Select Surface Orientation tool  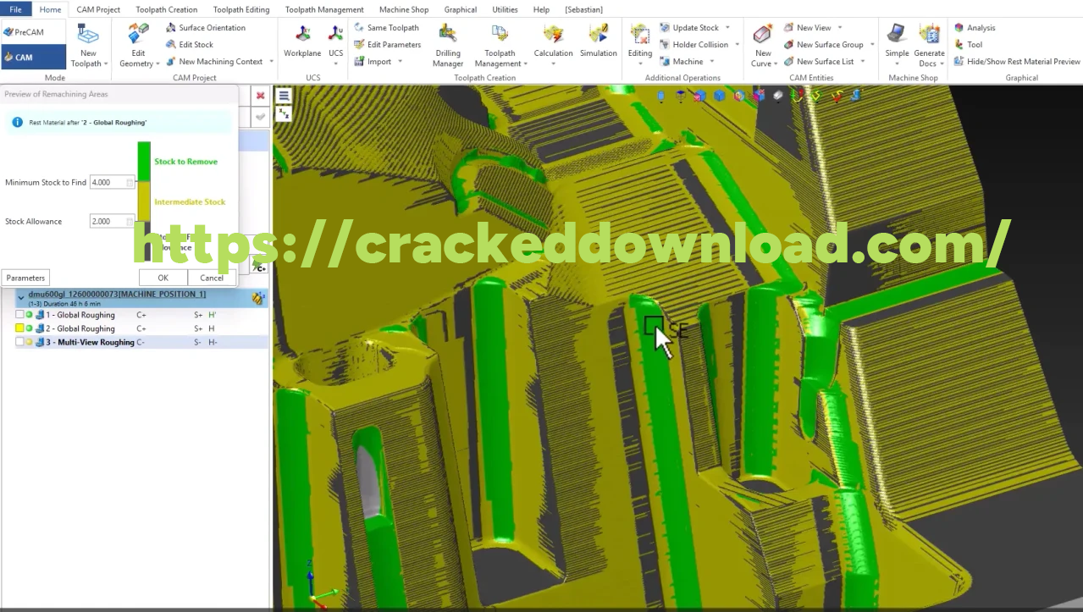(206, 28)
